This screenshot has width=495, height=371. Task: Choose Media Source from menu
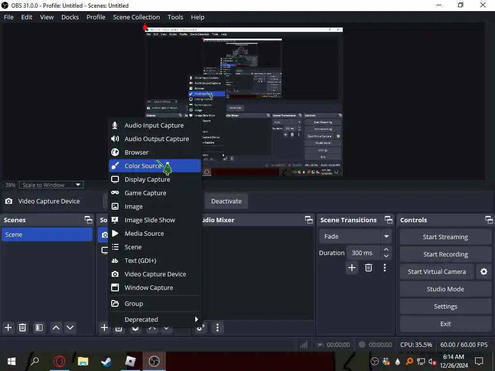tap(155, 234)
